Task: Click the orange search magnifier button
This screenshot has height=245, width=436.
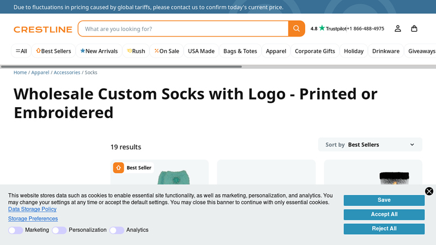Action: click(x=296, y=29)
